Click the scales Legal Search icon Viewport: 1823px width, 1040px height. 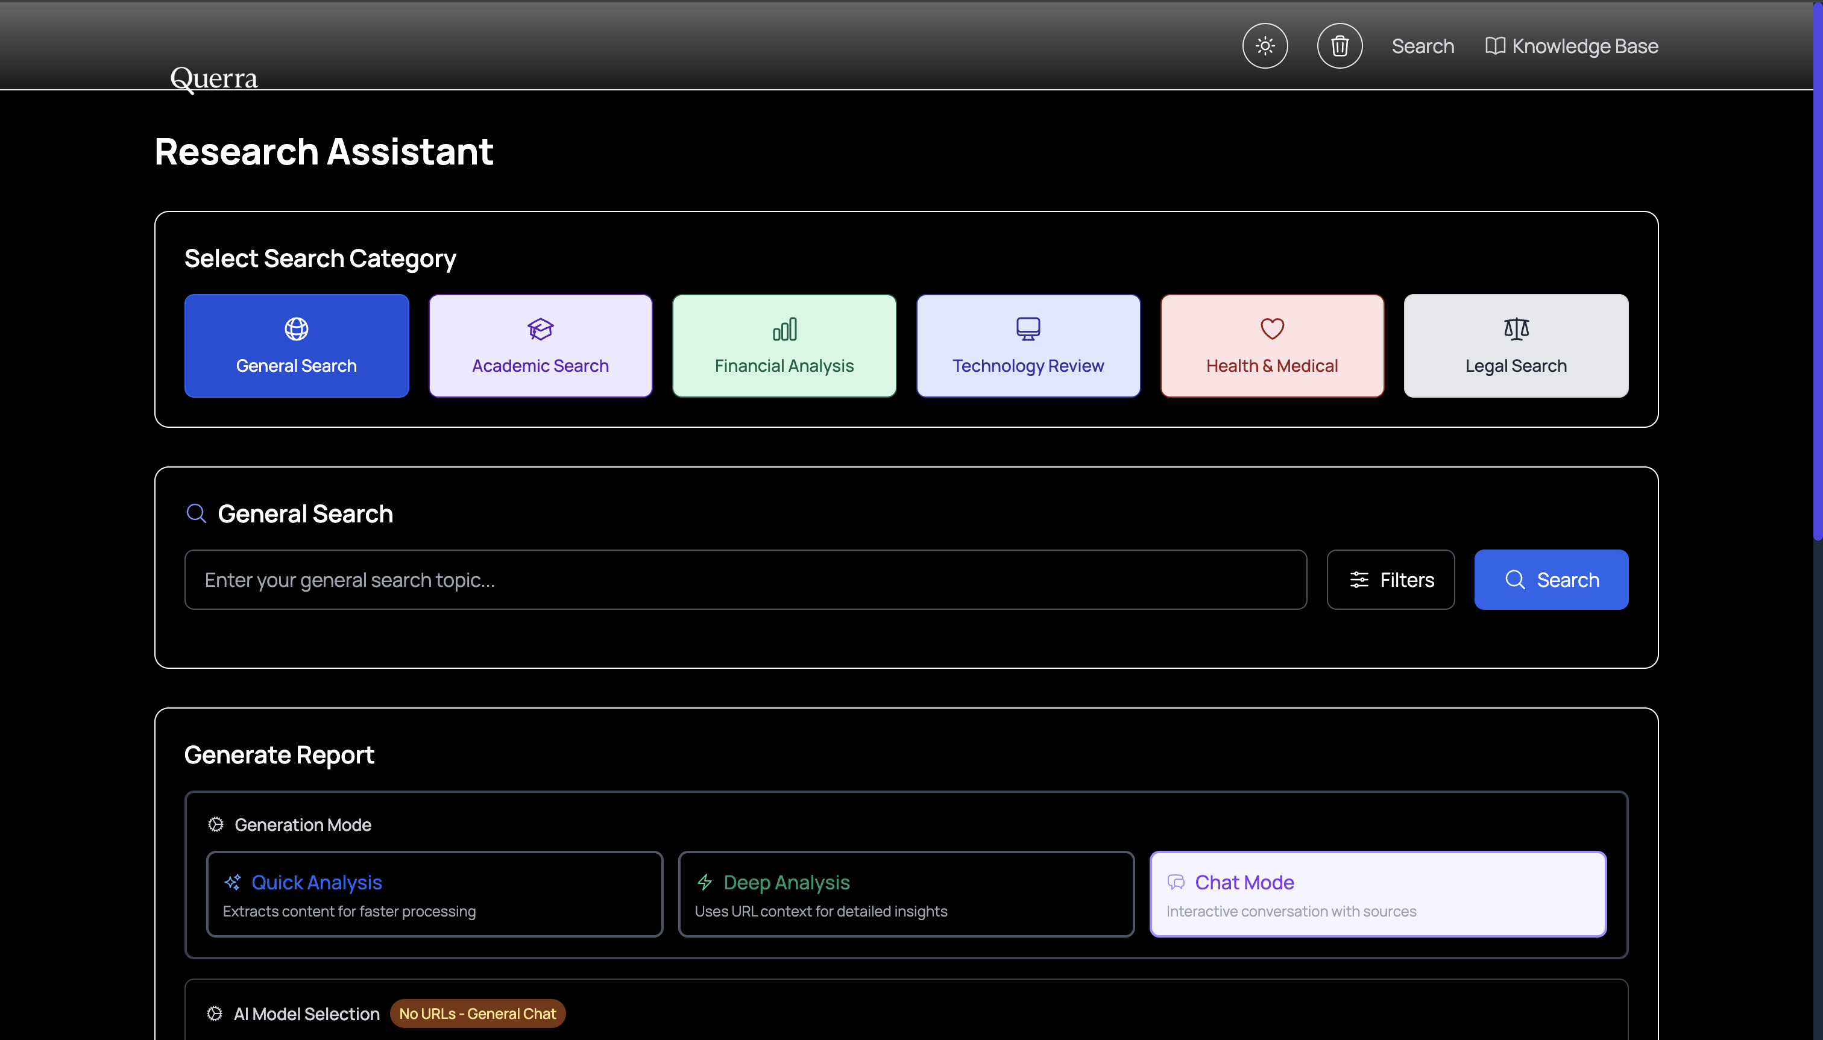click(x=1516, y=328)
